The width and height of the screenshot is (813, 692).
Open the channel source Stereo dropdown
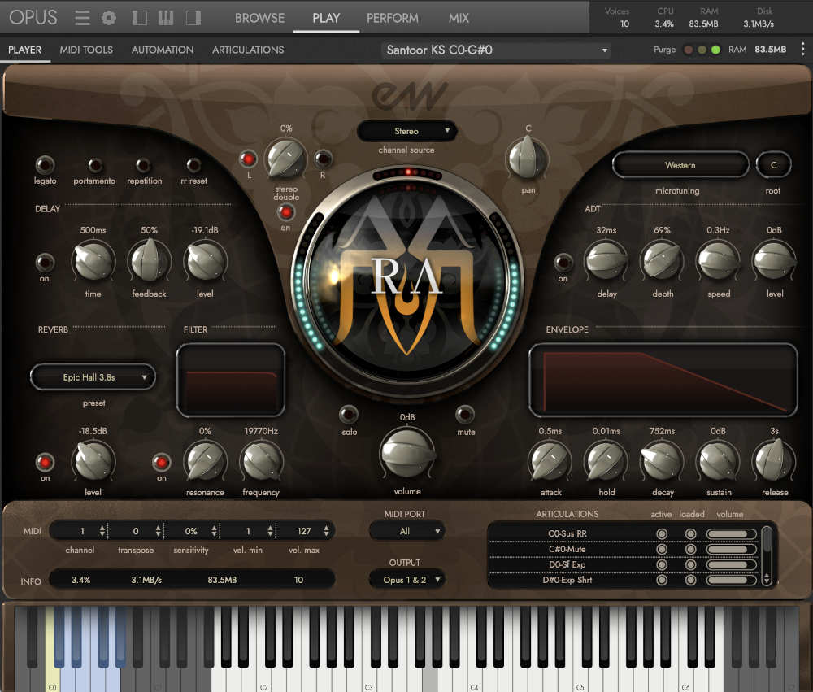(407, 131)
